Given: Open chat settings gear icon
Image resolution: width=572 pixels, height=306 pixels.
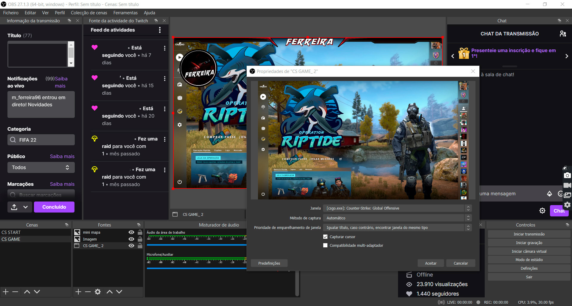Looking at the screenshot, I should tap(542, 211).
